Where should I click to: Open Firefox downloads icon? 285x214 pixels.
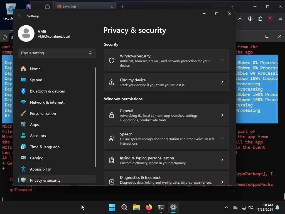[x=240, y=18]
